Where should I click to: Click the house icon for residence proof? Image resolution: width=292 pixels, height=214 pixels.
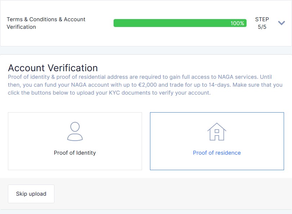pos(217,132)
